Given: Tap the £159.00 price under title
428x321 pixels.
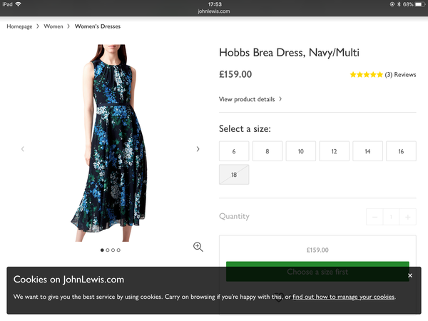Looking at the screenshot, I should click(235, 74).
